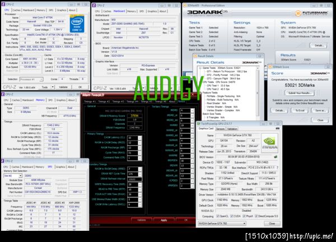The width and height of the screenshot is (336, 242).
Task: Click the CPU-Z title icon of the SPD-tab window
Action: point(3,161)
